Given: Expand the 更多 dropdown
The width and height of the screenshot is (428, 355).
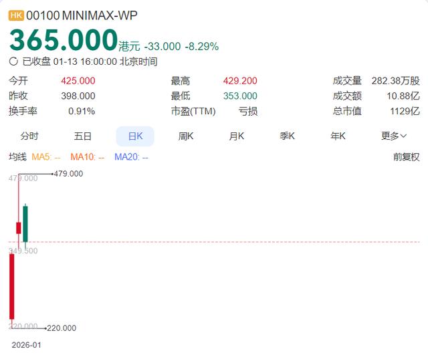Looking at the screenshot, I should [394, 136].
